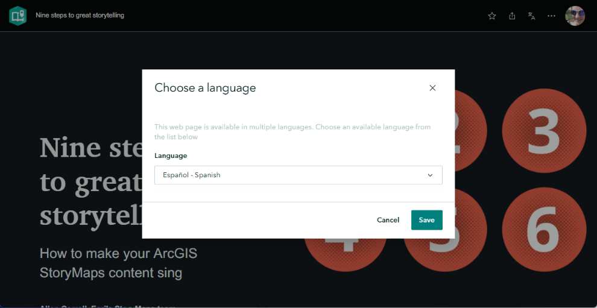The width and height of the screenshot is (597, 308).
Task: Click the Language field label
Action: 171,156
